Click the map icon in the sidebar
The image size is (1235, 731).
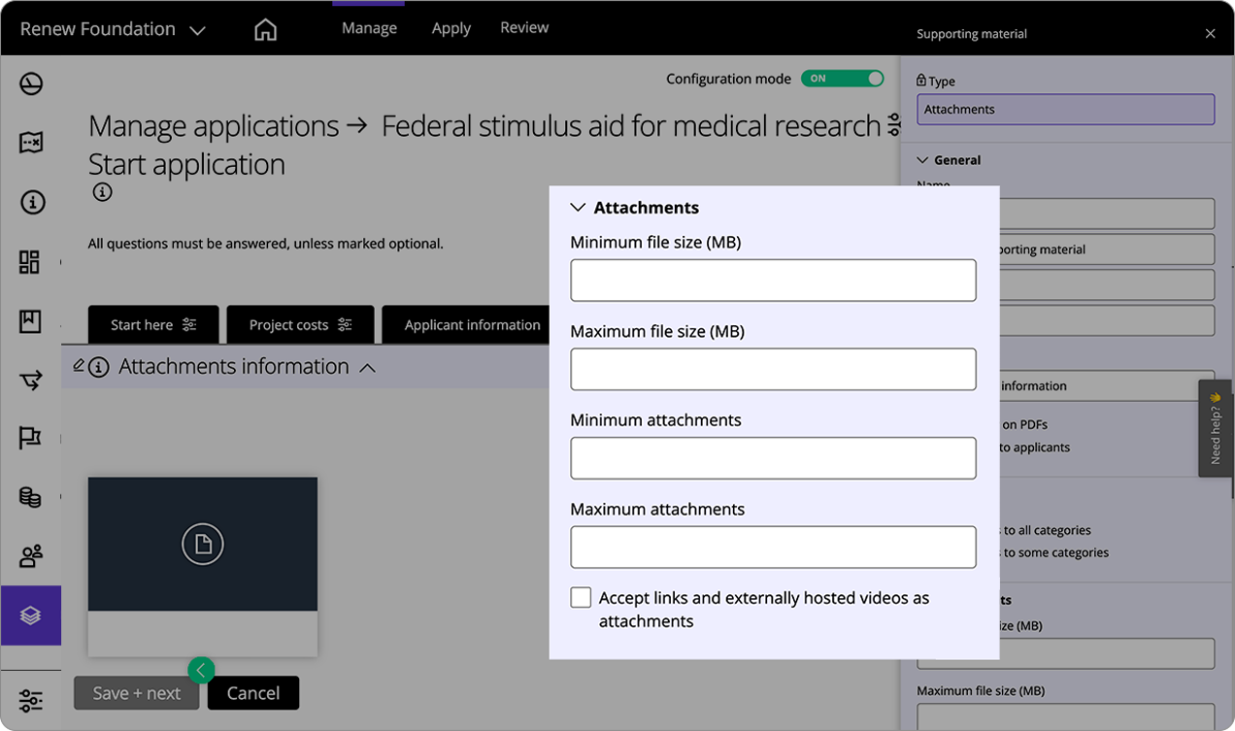(31, 142)
